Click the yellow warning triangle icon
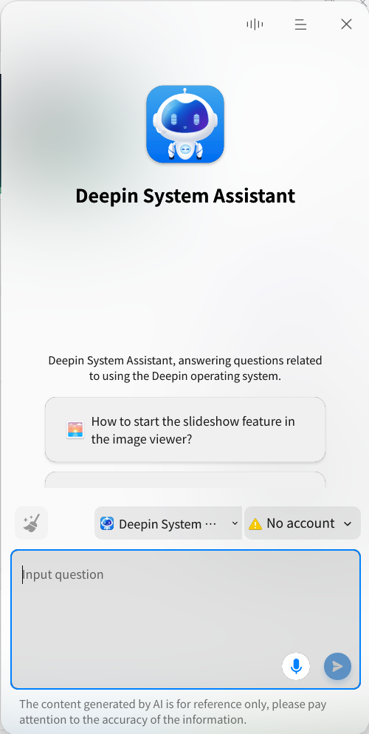This screenshot has width=369, height=734. point(255,524)
